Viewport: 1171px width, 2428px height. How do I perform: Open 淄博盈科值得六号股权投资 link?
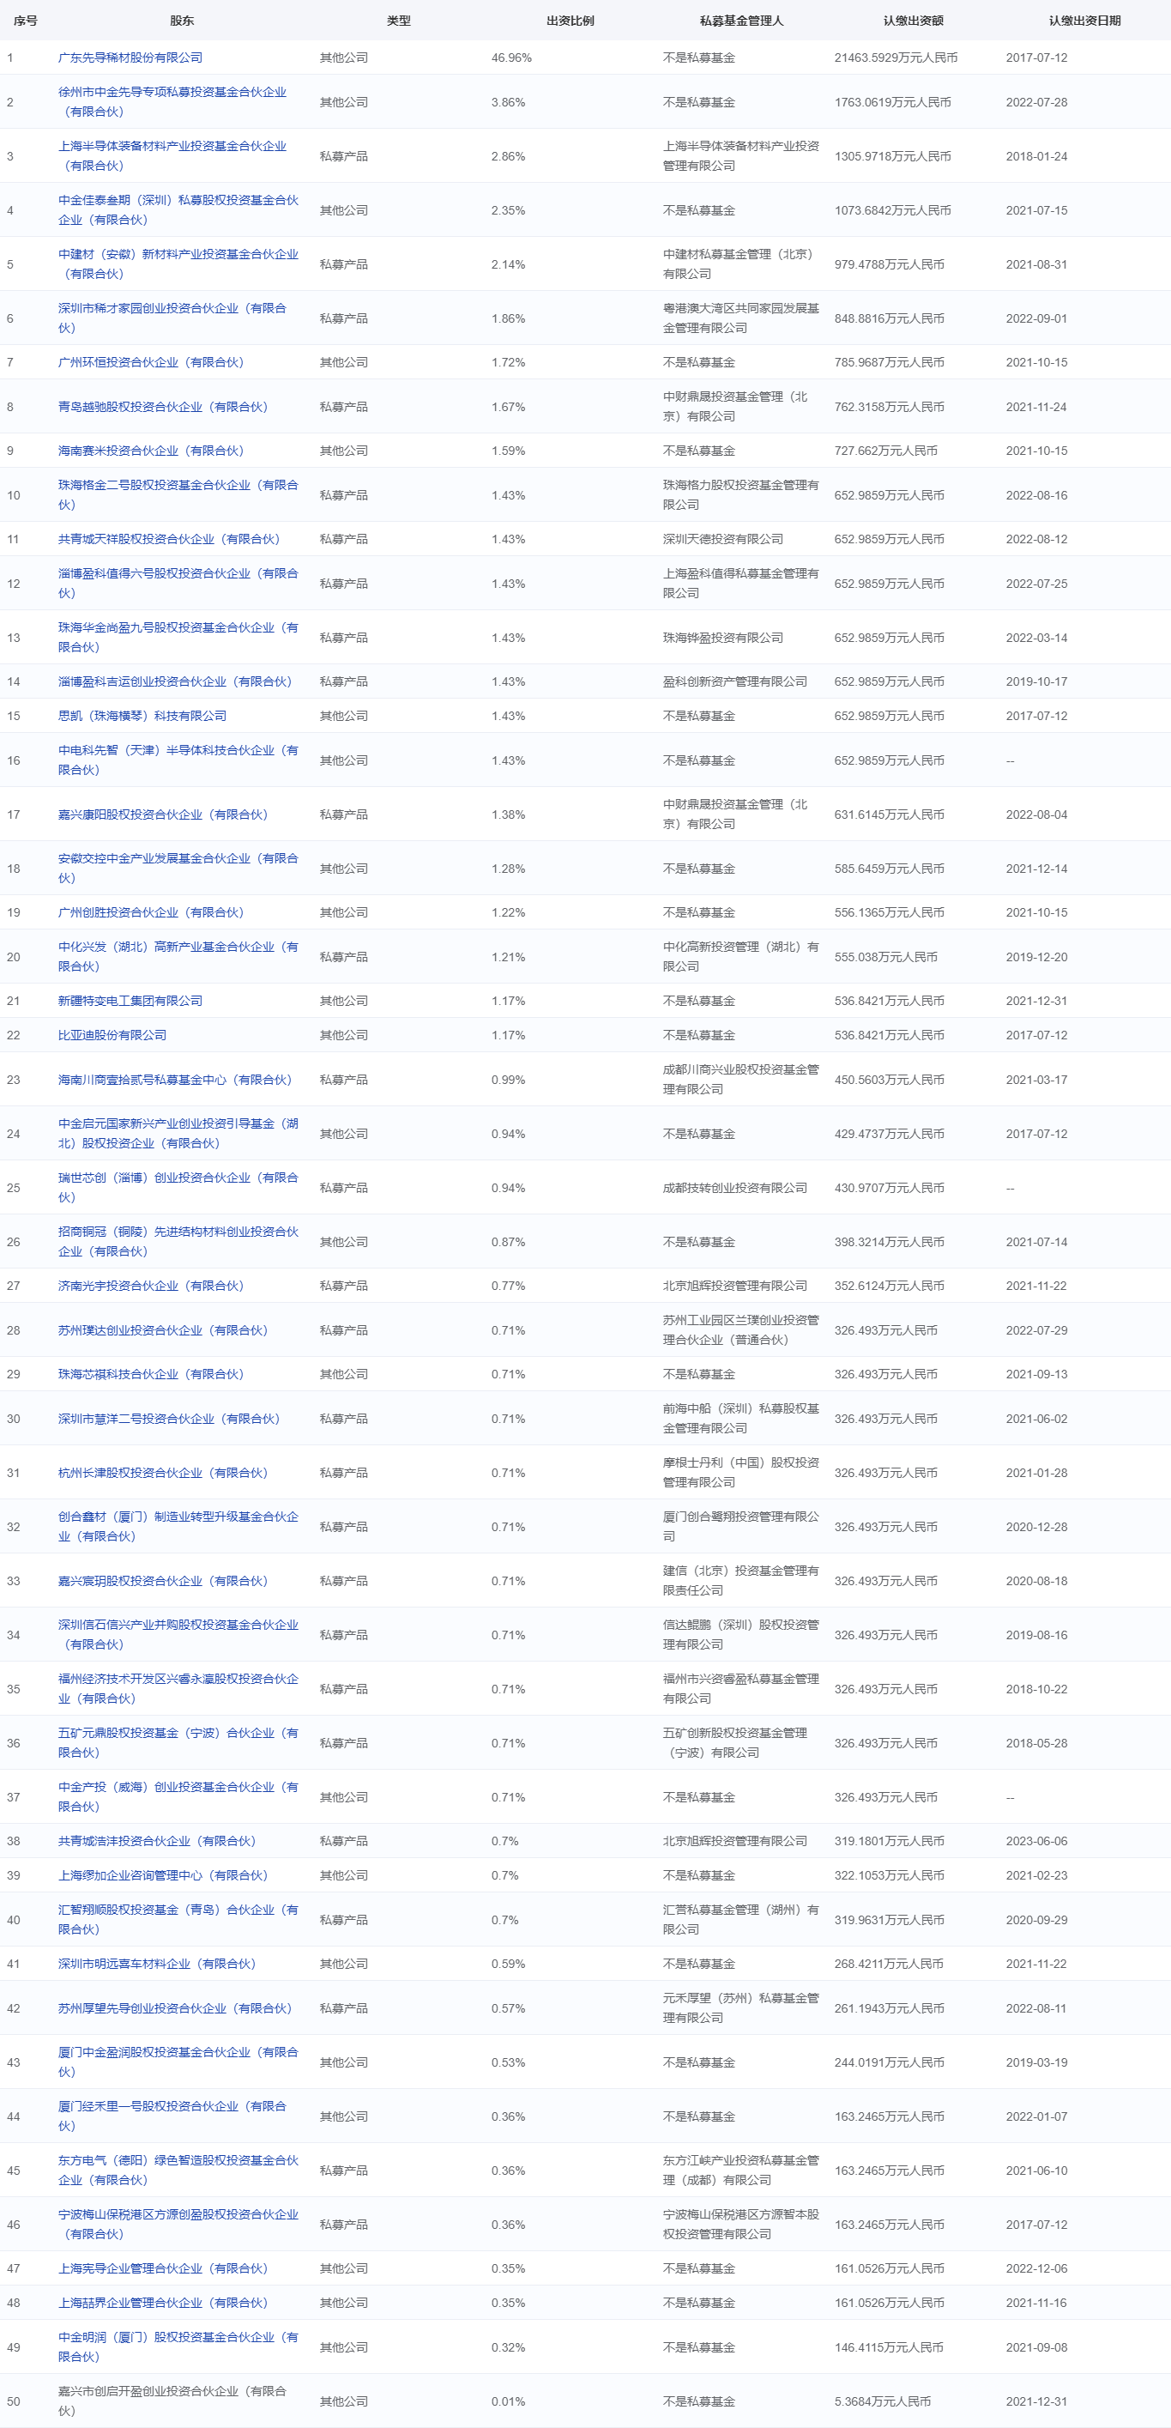tap(178, 584)
